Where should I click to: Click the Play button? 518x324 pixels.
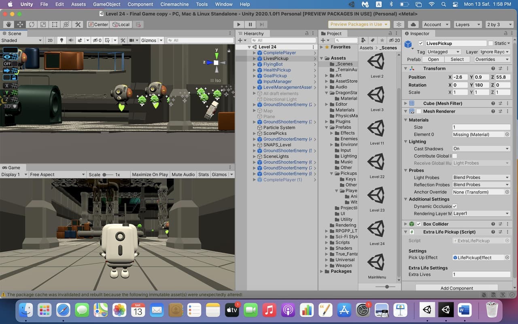click(x=239, y=24)
